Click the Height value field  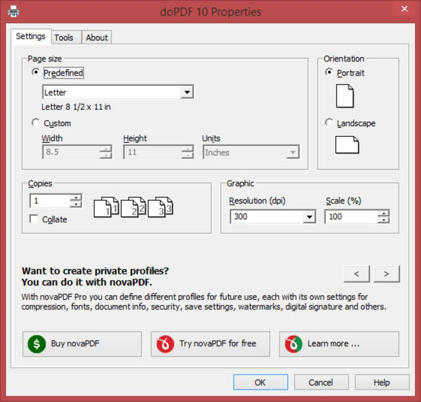pos(153,152)
